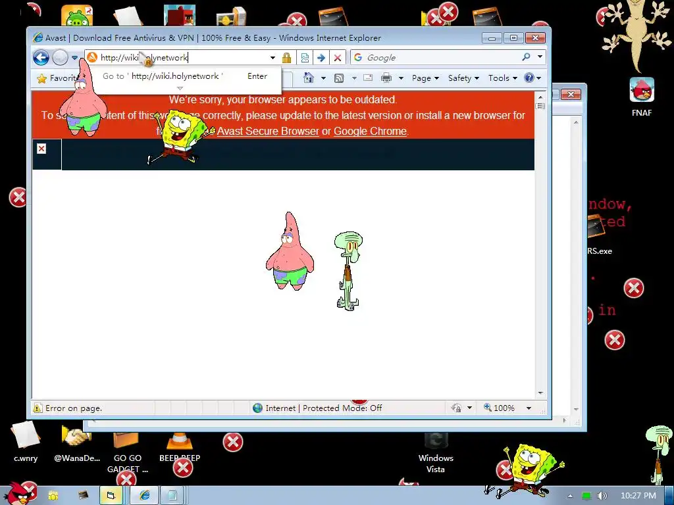Click the page scrollbar down arrow
This screenshot has height=505, width=674.
[541, 393]
